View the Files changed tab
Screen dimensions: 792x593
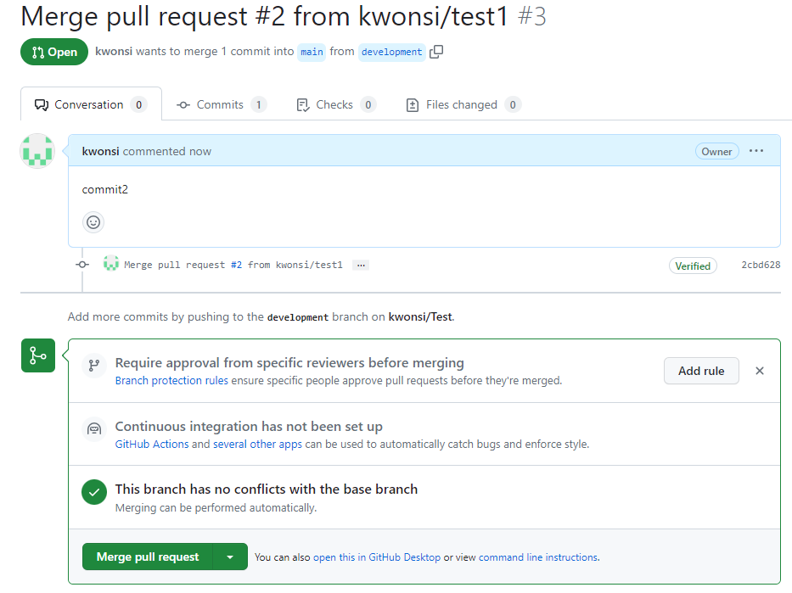tap(463, 104)
